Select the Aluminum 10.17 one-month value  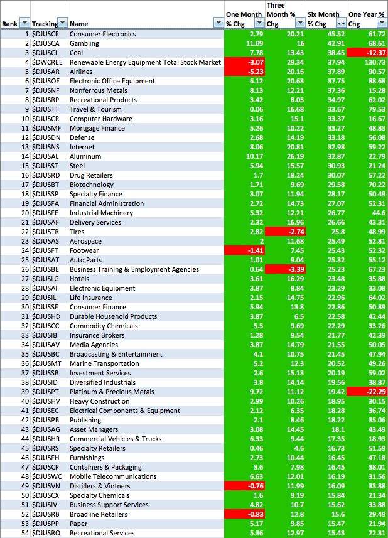(x=245, y=156)
